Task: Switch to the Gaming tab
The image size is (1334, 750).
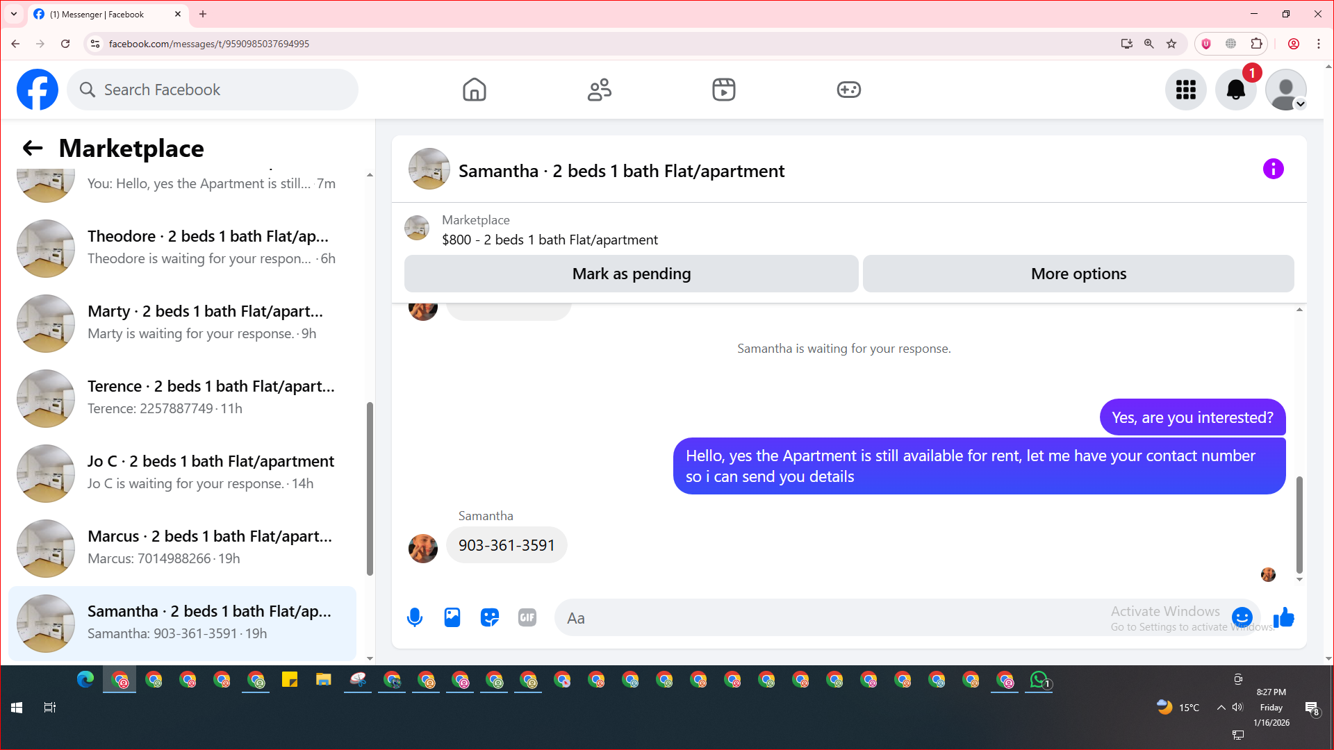Action: pos(848,90)
